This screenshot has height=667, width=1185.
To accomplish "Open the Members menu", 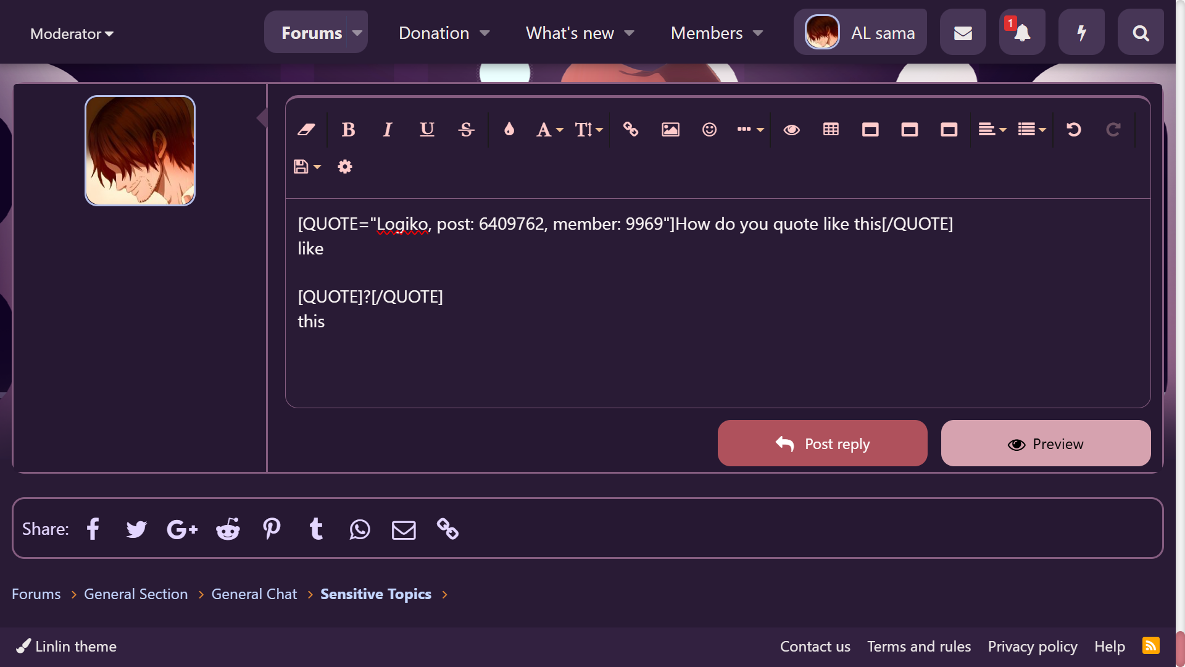I will click(717, 33).
